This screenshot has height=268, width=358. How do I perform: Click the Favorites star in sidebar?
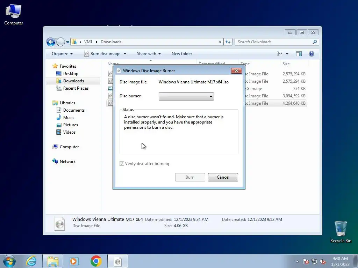click(x=55, y=66)
